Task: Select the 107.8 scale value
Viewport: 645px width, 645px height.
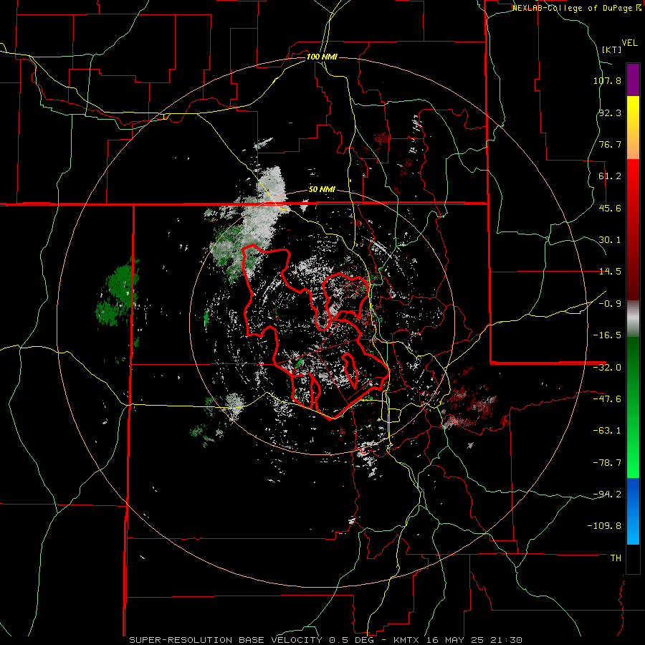Action: pos(607,80)
